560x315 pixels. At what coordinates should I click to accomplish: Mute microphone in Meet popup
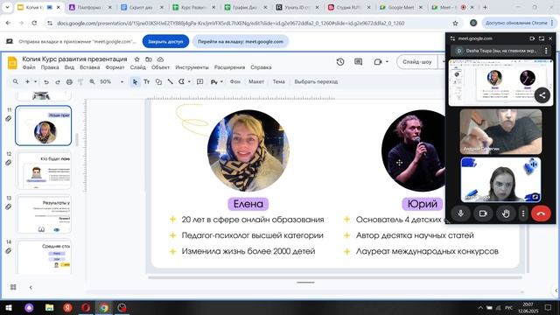pos(461,213)
